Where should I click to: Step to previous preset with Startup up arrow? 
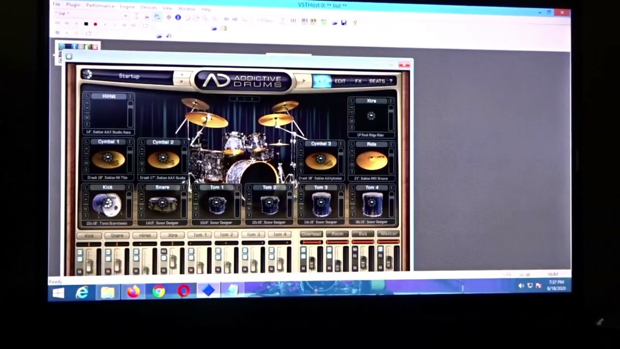click(182, 74)
